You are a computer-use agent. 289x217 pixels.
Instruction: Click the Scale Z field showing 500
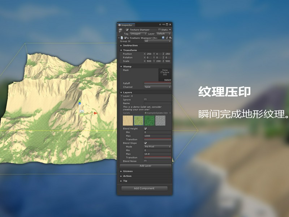pos(168,61)
